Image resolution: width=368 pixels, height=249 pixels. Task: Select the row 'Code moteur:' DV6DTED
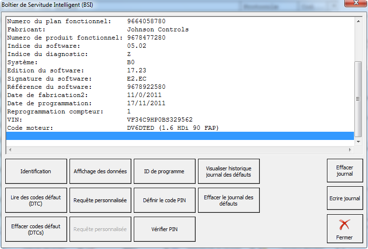[x=180, y=128]
